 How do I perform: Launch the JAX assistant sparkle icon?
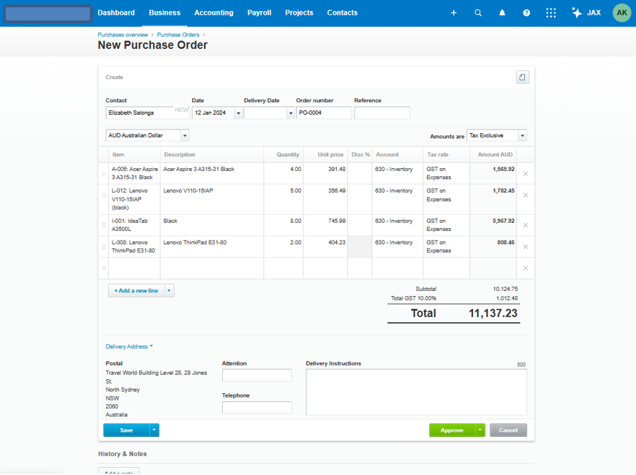(x=576, y=12)
